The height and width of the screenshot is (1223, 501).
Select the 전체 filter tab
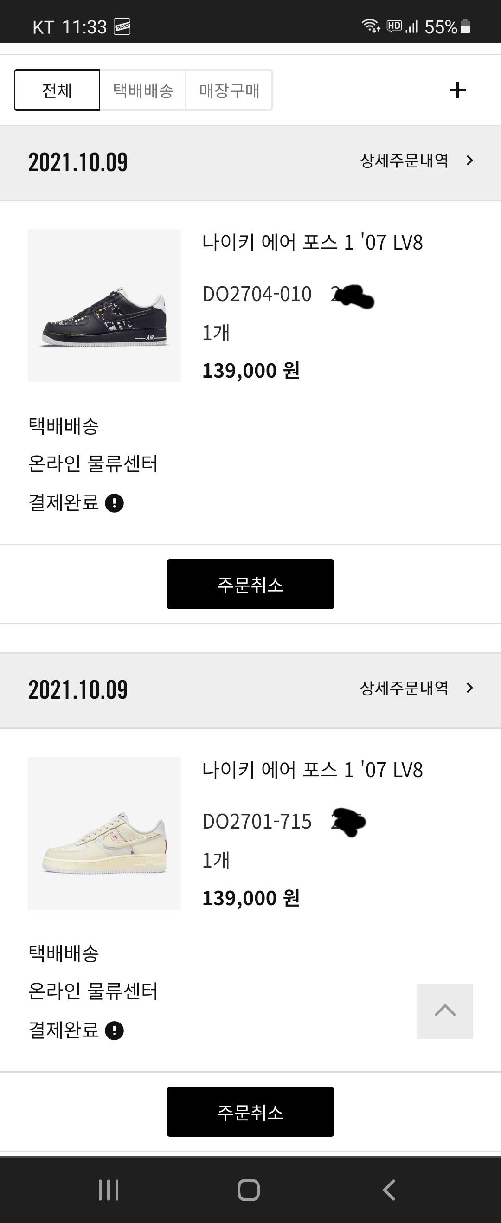coord(57,90)
